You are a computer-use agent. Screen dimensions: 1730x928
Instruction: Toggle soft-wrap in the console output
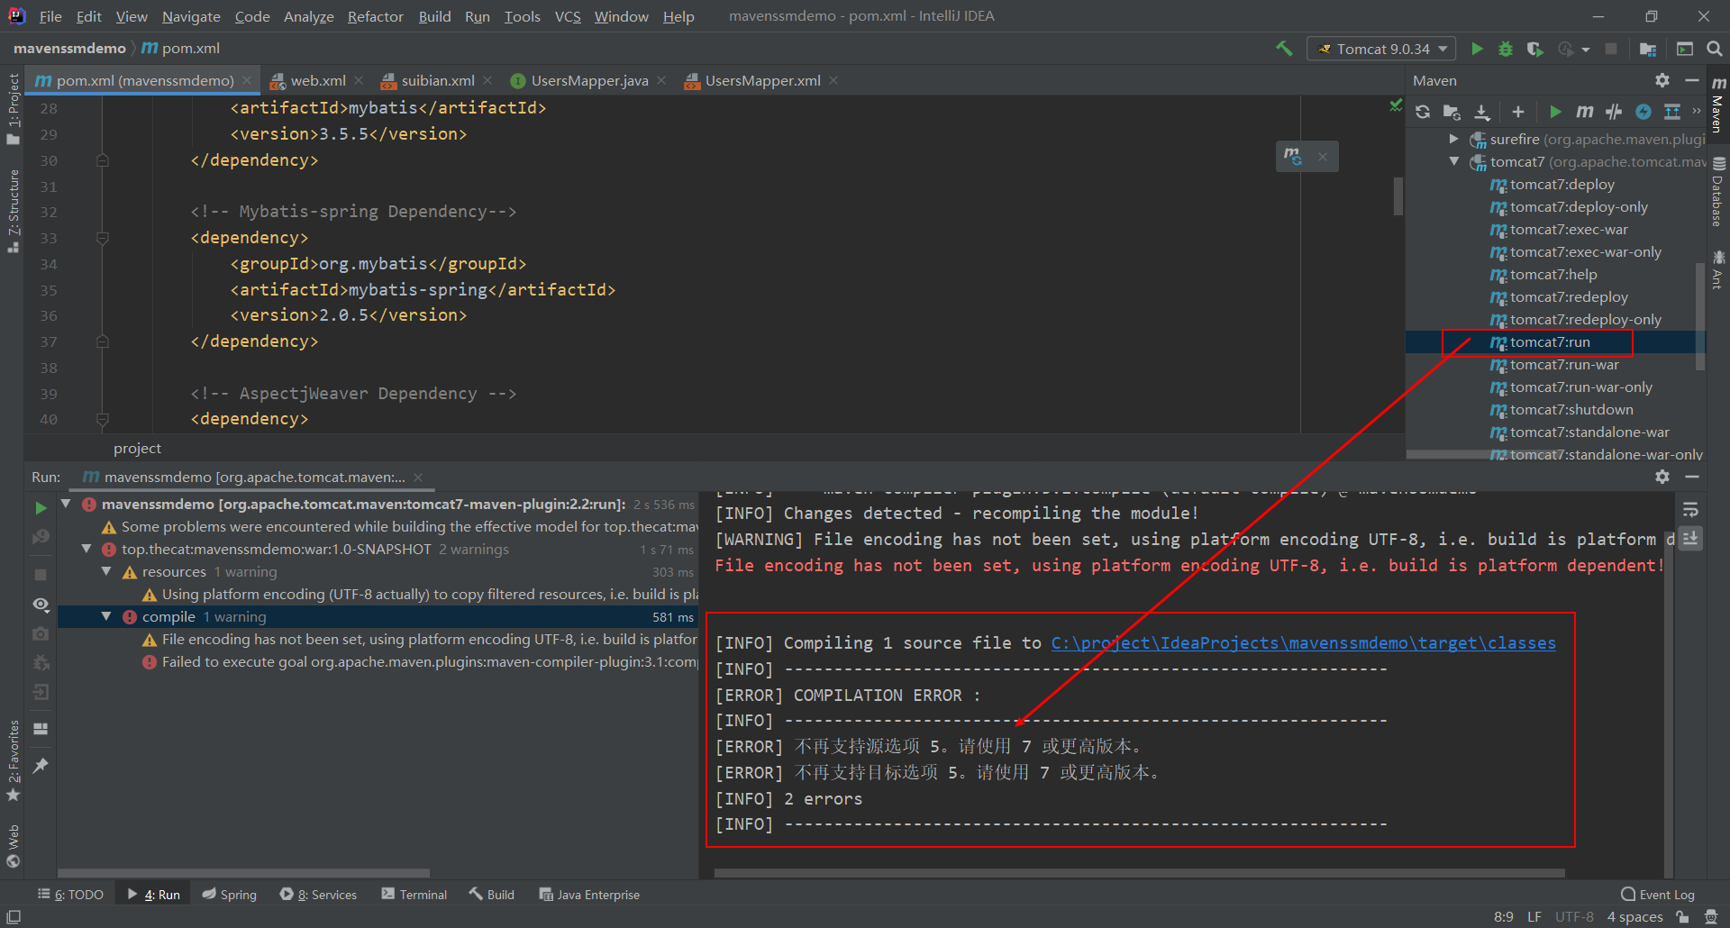pyautogui.click(x=1690, y=510)
